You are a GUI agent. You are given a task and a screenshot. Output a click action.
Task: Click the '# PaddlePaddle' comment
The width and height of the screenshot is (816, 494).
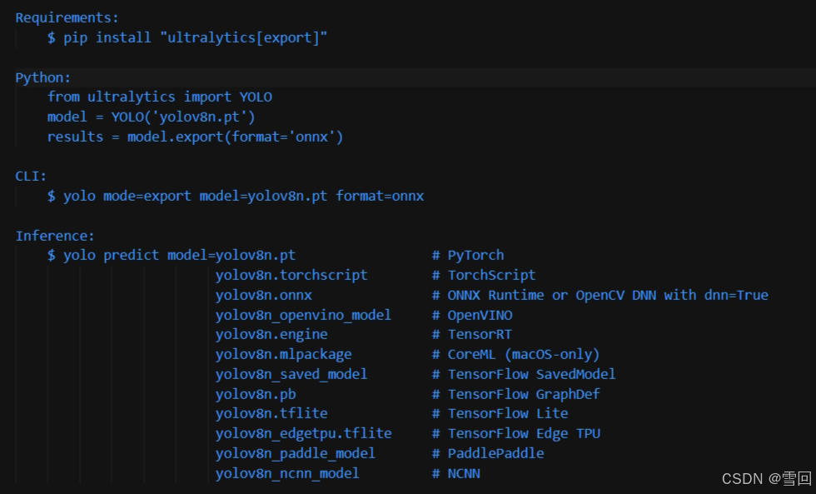[x=488, y=453]
